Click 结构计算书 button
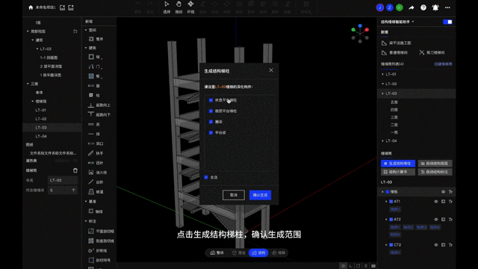The height and width of the screenshot is (269, 478). click(398, 172)
